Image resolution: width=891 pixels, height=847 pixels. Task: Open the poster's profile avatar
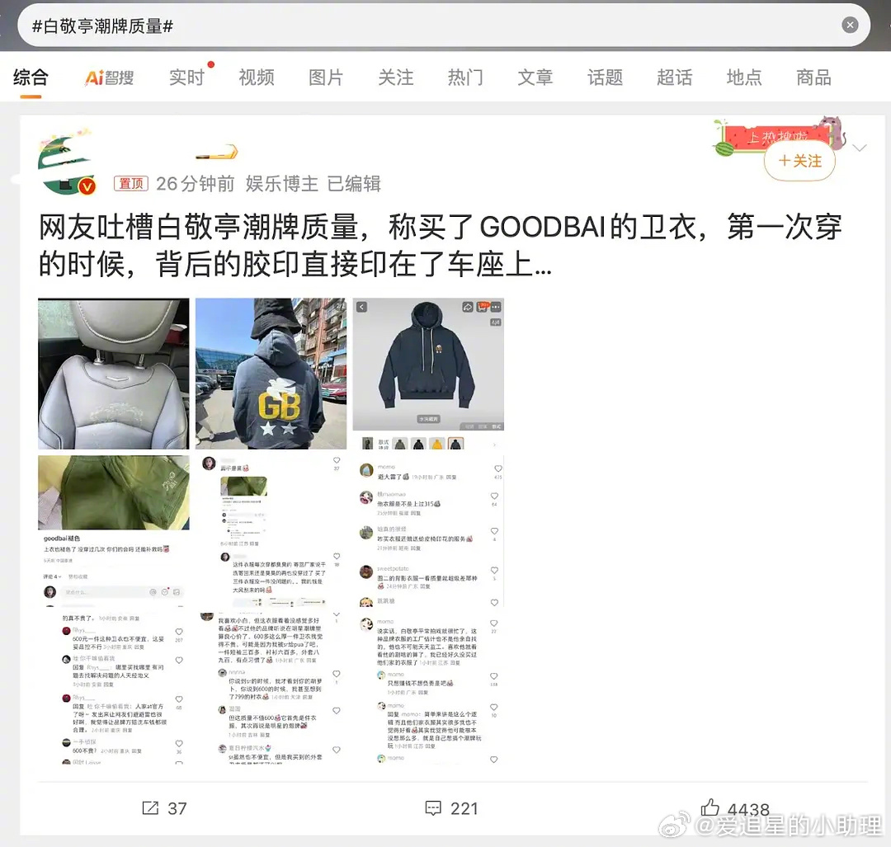pos(65,162)
